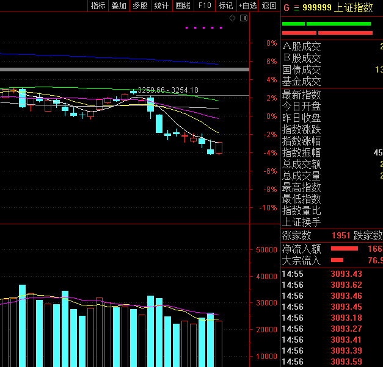The height and width of the screenshot is (367, 383).
Task: Click the 大宗流入 red bar
Action: pos(337,260)
